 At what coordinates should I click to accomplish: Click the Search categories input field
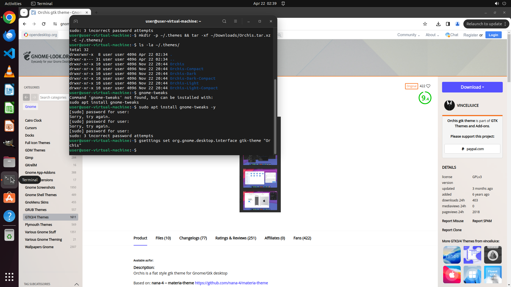(x=53, y=97)
